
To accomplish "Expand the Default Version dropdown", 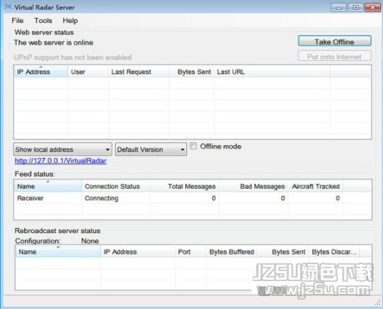I will 151,149.
